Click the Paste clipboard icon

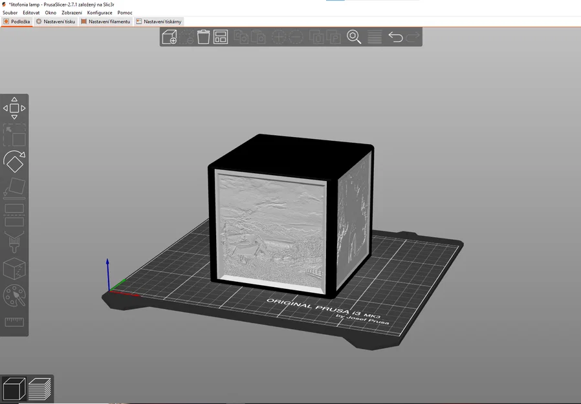pyautogui.click(x=258, y=37)
